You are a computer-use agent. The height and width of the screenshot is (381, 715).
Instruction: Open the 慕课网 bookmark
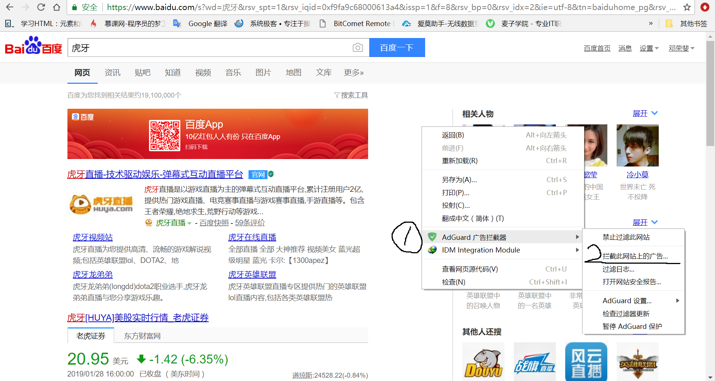(x=127, y=23)
